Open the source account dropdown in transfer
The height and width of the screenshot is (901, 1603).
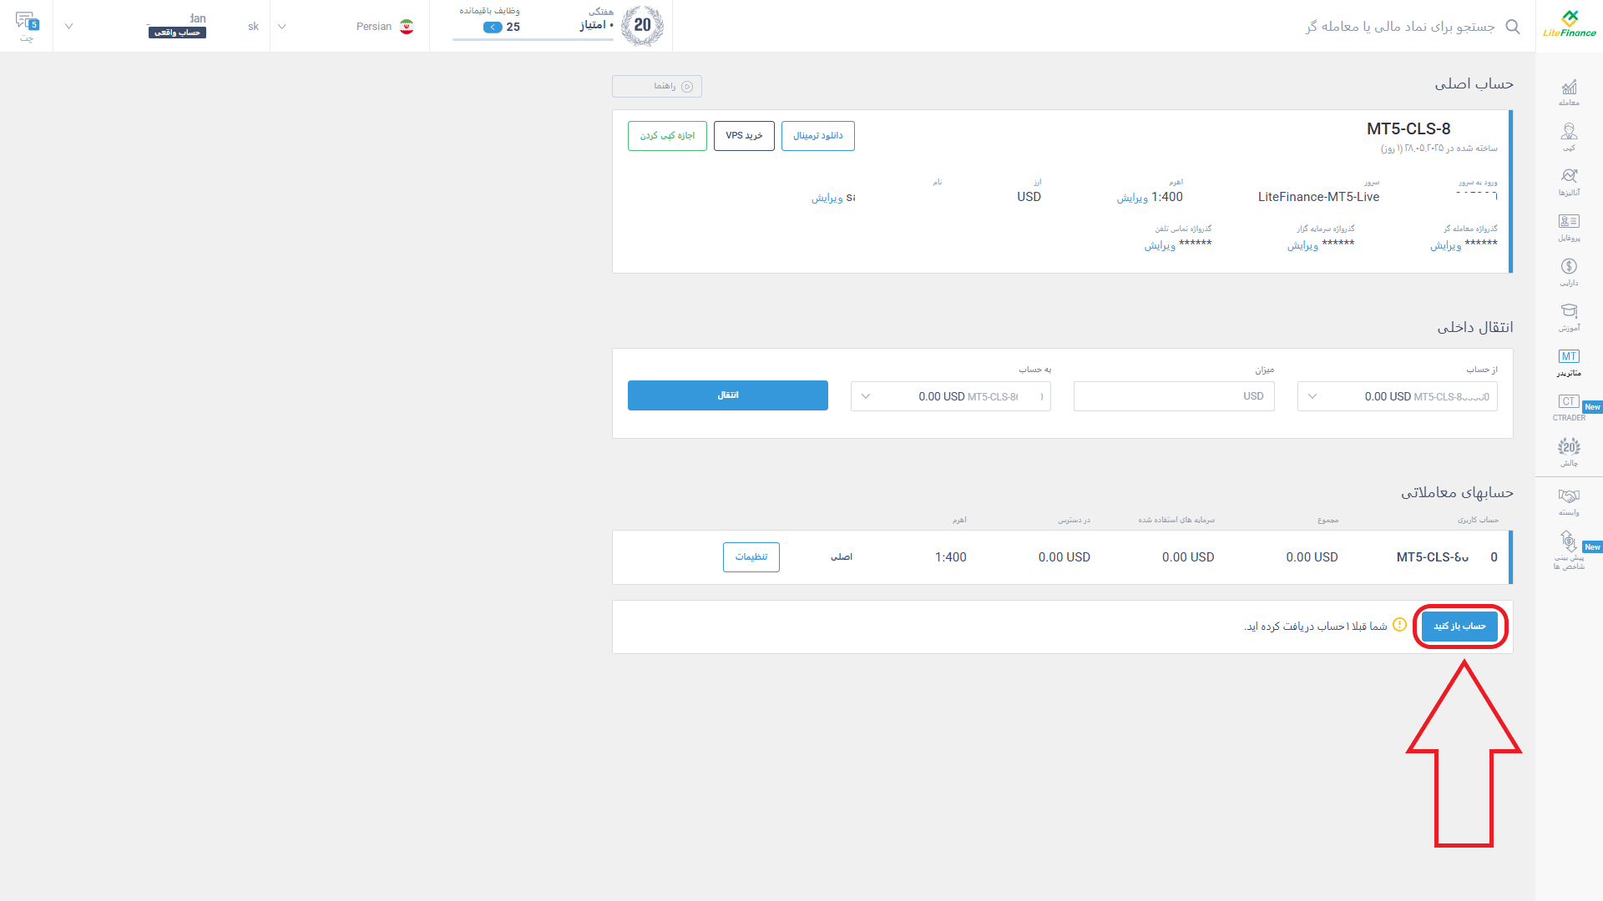[1397, 396]
